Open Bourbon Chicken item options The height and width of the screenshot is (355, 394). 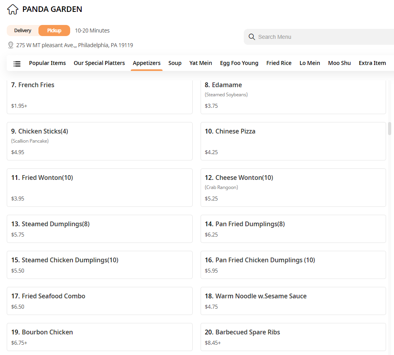[x=99, y=337]
